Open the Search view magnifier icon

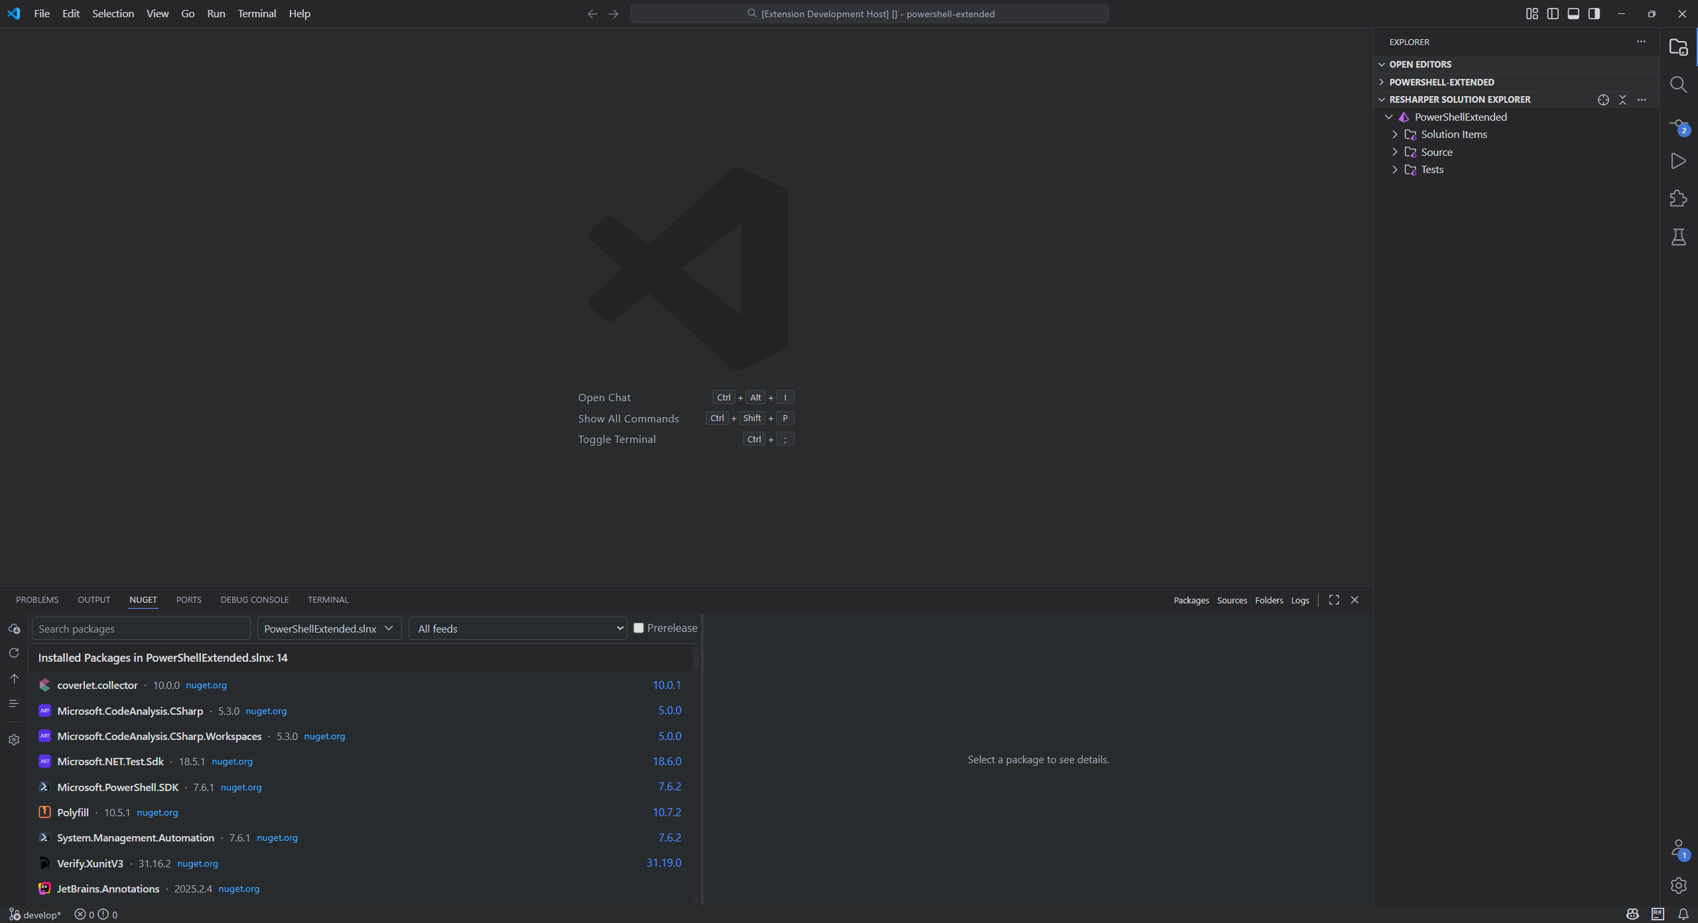point(1678,85)
